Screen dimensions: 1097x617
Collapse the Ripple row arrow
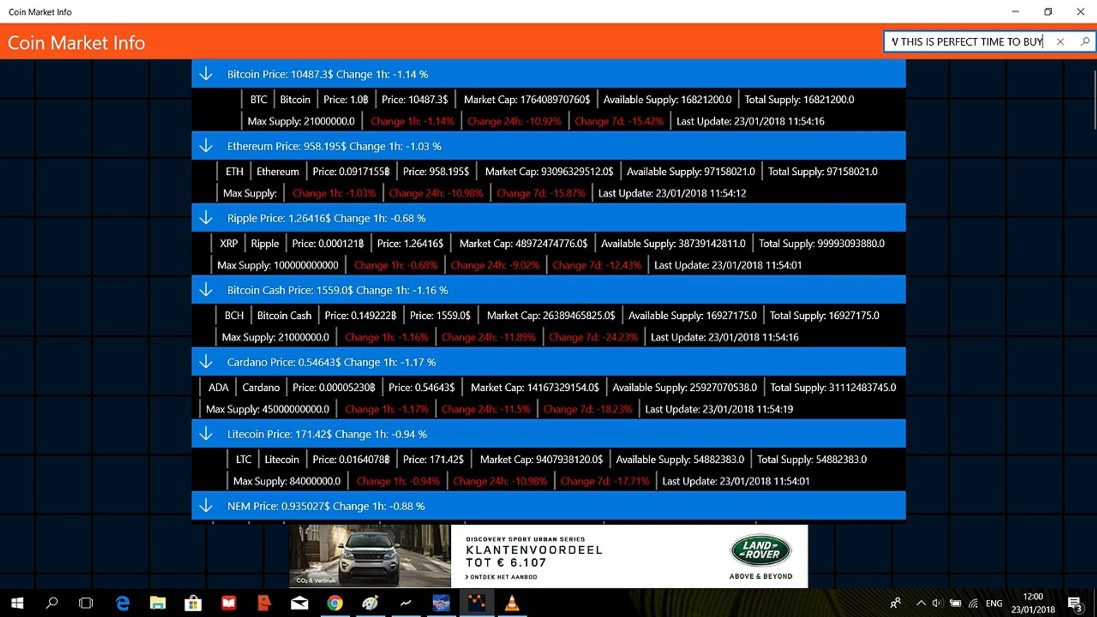[206, 218]
